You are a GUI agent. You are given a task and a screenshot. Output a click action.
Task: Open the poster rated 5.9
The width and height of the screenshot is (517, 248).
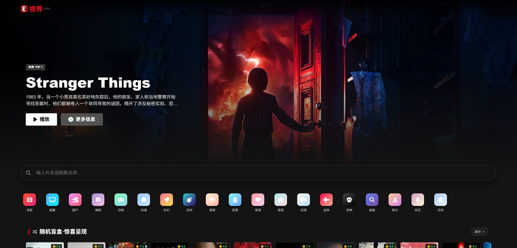(x=336, y=245)
